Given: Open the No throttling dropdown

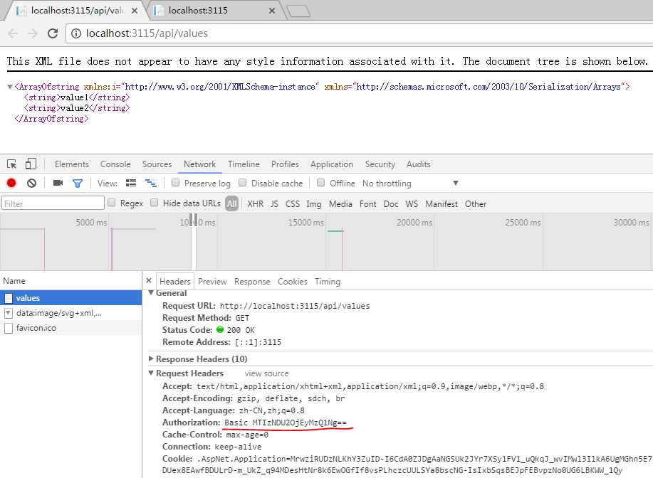Looking at the screenshot, I should pyautogui.click(x=410, y=184).
